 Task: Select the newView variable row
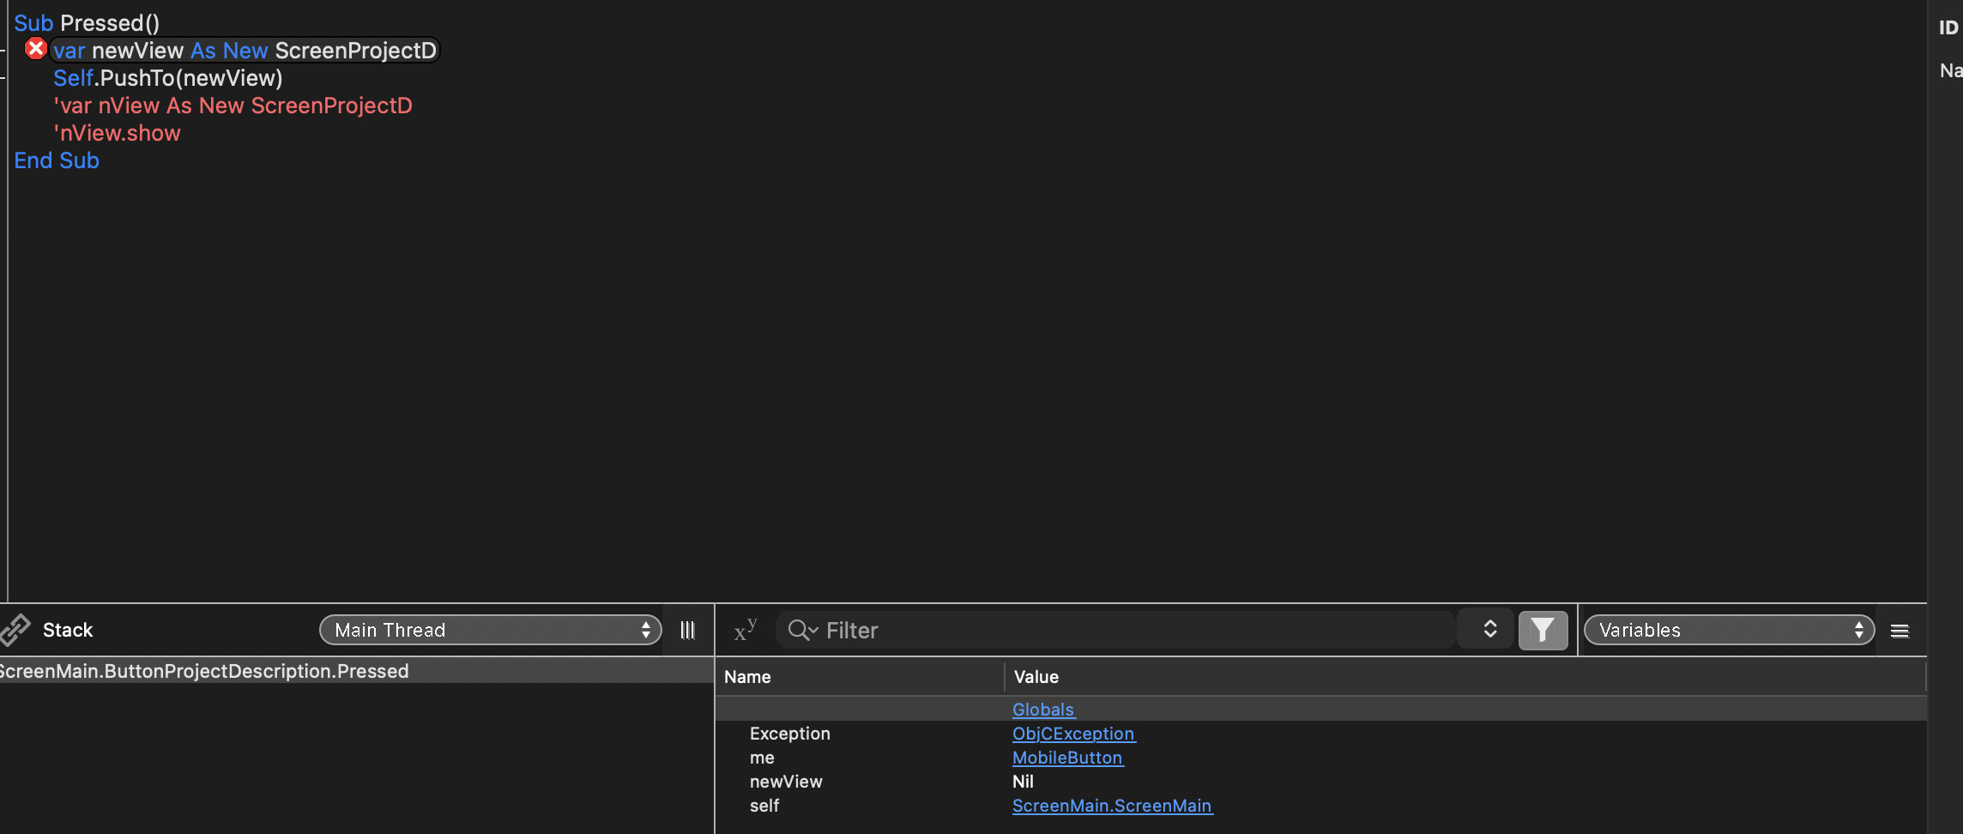(x=786, y=782)
